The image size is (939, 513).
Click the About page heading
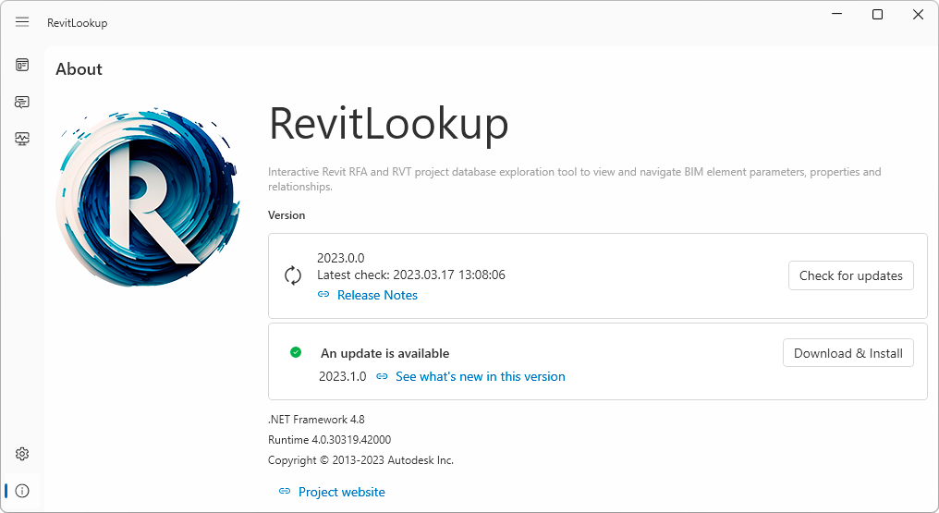click(79, 69)
